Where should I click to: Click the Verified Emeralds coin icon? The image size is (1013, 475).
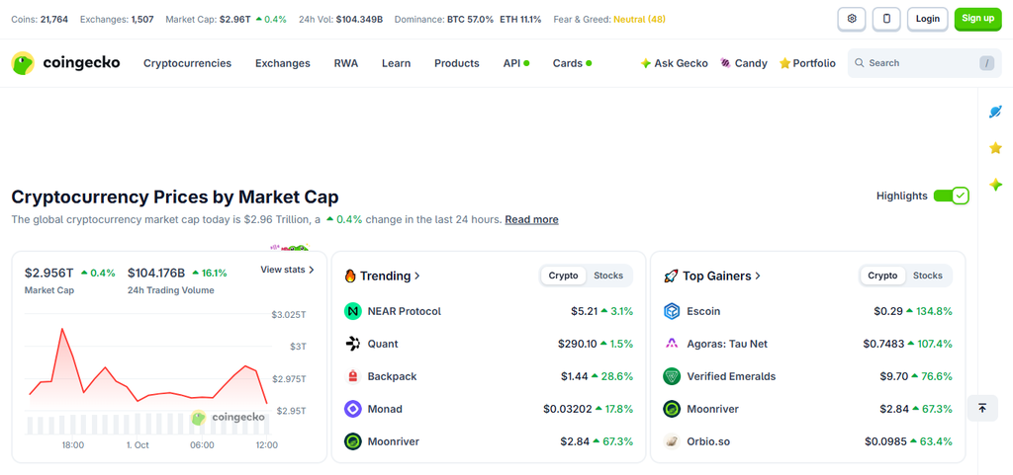pyautogui.click(x=672, y=376)
